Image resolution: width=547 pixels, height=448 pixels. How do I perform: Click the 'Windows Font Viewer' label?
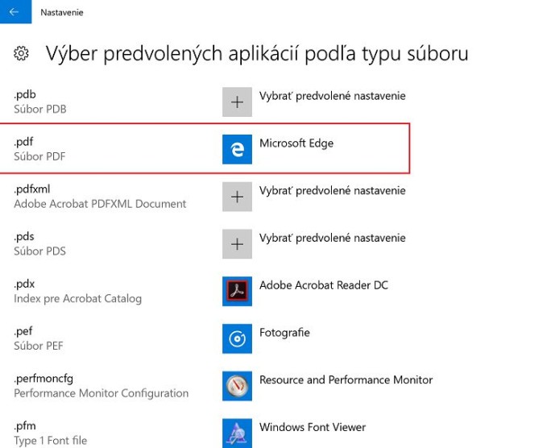click(x=313, y=427)
